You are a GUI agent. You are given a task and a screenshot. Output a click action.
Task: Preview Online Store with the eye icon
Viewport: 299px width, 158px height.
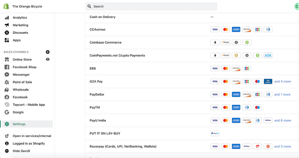[x=48, y=59]
